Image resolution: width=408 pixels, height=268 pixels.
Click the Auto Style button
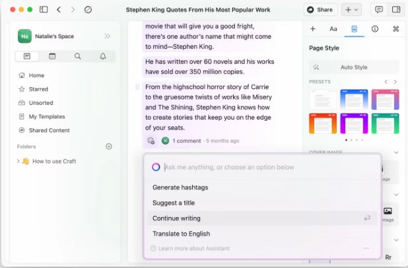click(x=354, y=67)
